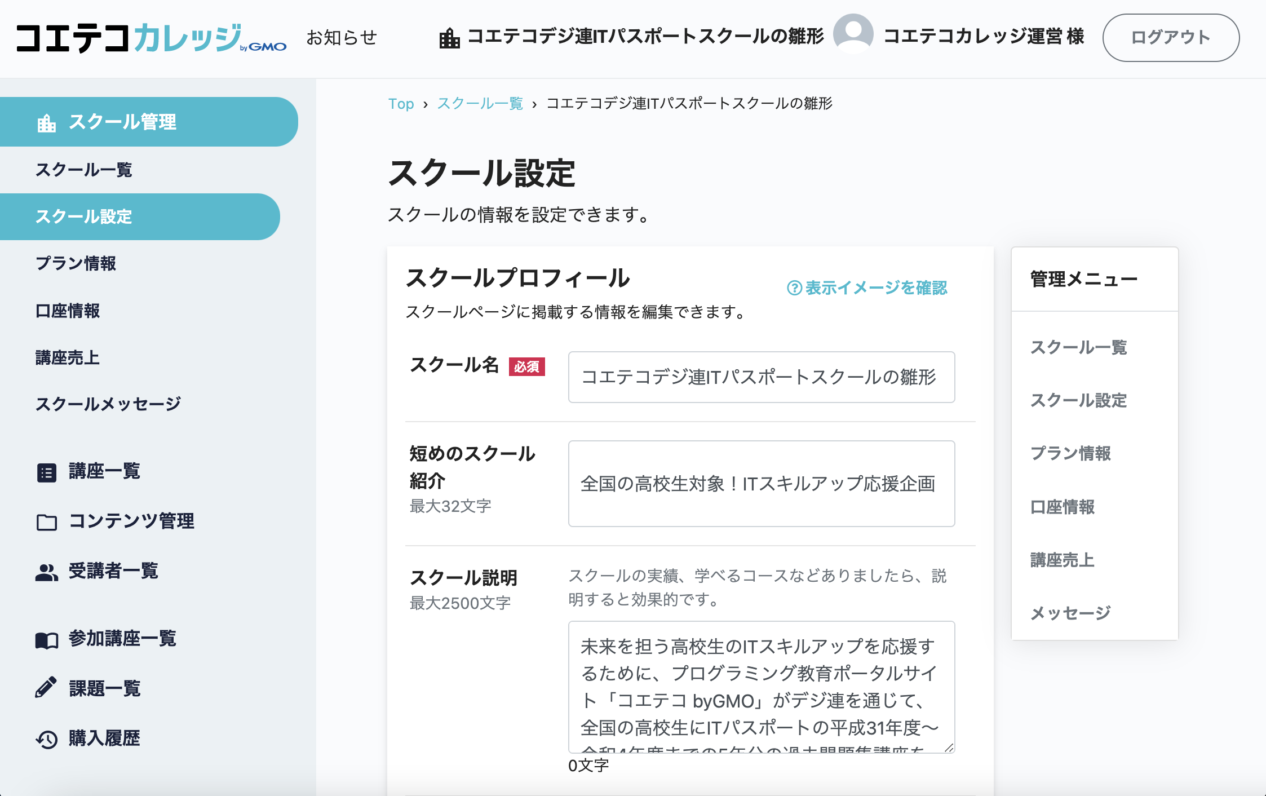Click the 必須 badge next to スクール名
This screenshot has width=1266, height=796.
(526, 367)
